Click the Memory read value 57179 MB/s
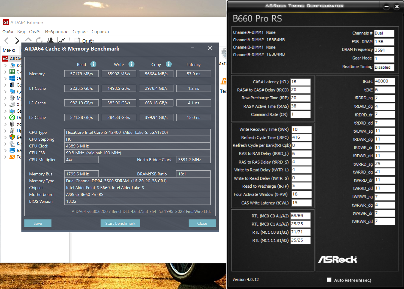This screenshot has width=404, height=289. [x=82, y=74]
